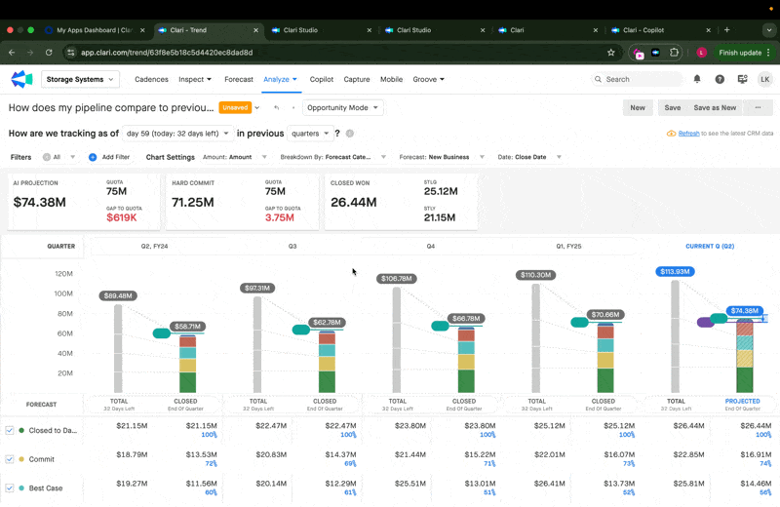Toggle the Best Case row checkbox
780x507 pixels.
click(x=10, y=488)
